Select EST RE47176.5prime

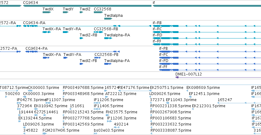134,88
